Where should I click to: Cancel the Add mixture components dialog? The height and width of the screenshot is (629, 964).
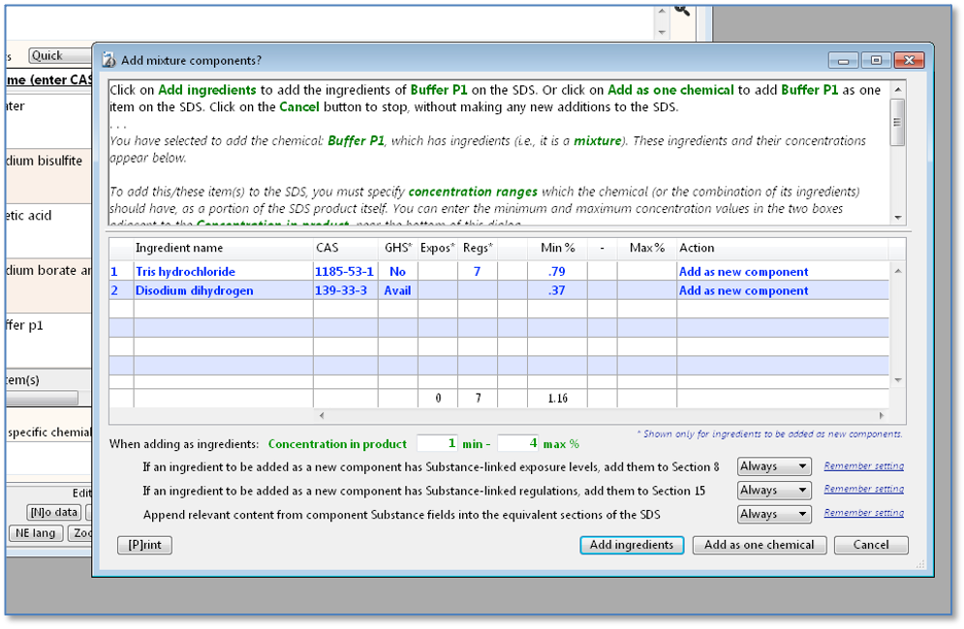click(x=871, y=545)
